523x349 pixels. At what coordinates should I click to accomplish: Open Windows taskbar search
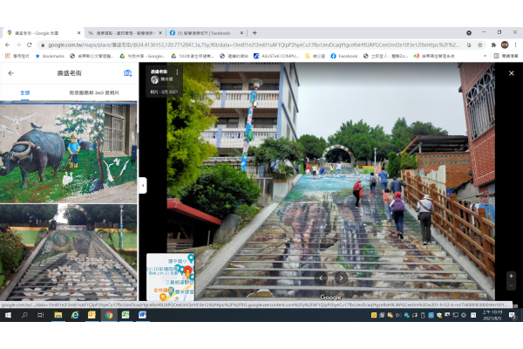24,315
